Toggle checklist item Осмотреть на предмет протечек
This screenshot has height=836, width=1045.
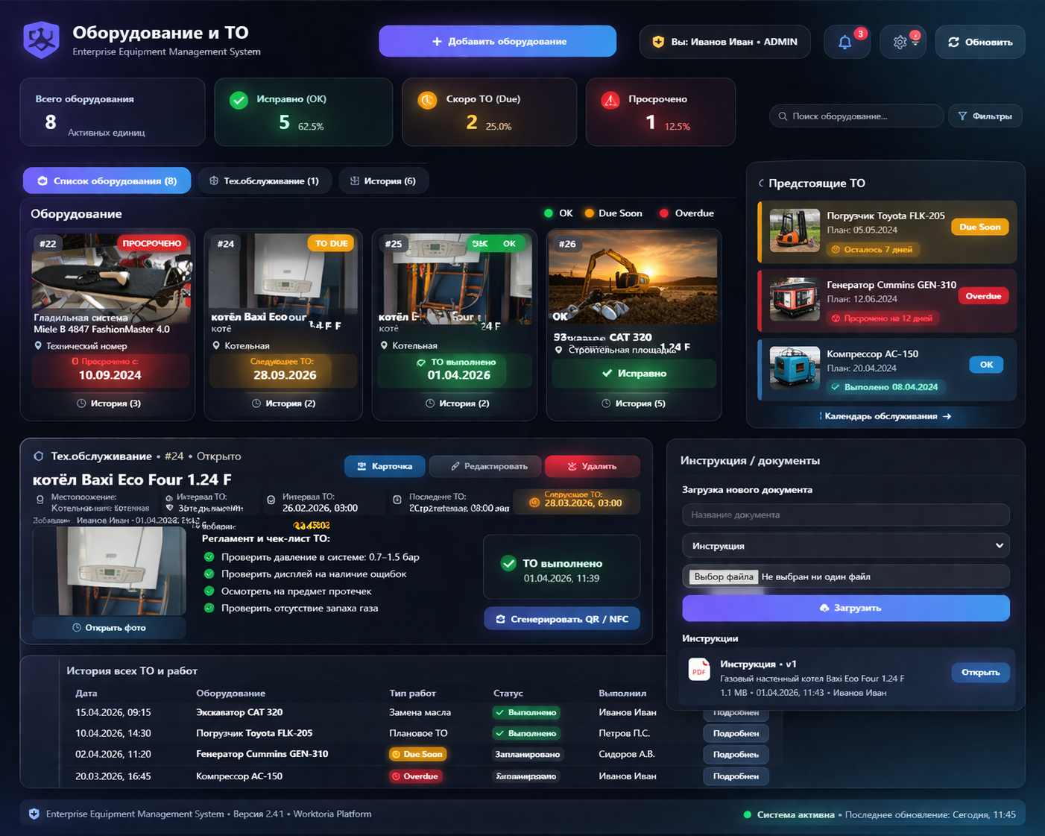209,591
